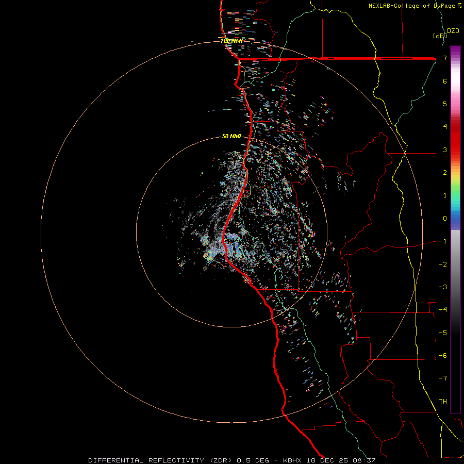Click the 1 value on color scale

coord(445,195)
